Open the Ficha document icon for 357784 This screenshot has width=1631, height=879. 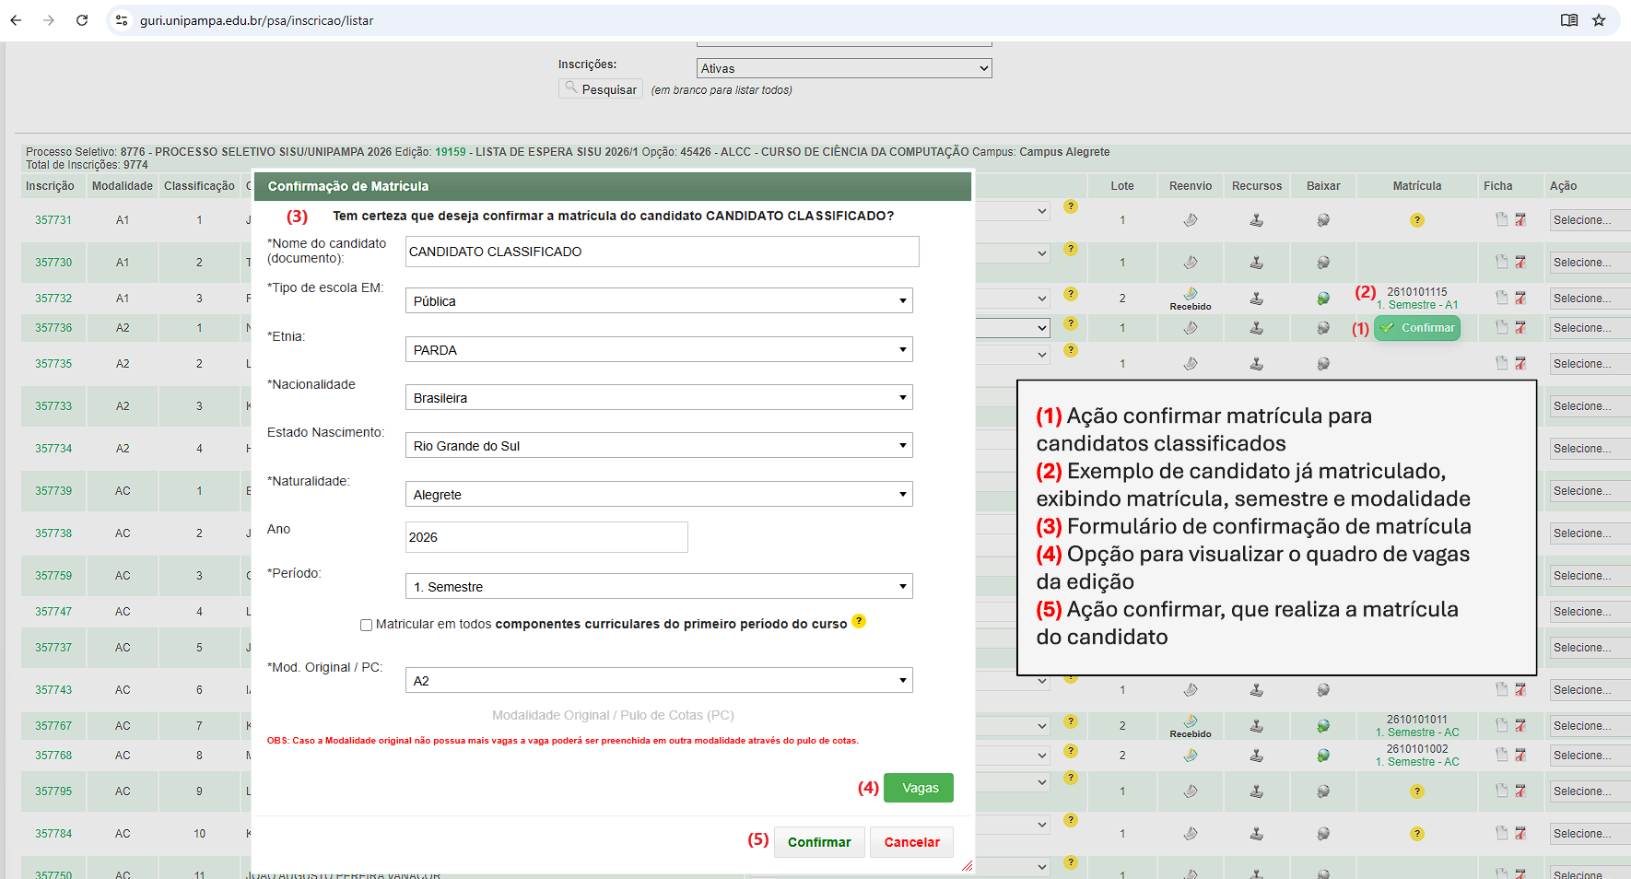coord(1501,833)
